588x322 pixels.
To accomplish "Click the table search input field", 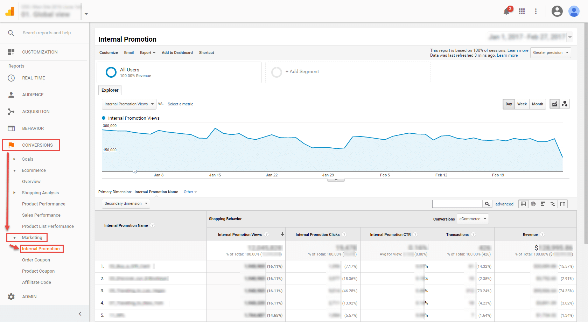I will click(457, 204).
